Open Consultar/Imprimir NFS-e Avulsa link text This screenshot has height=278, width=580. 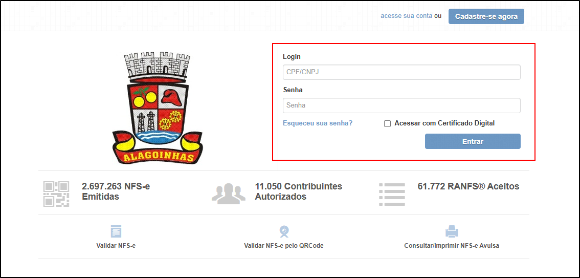[x=452, y=246]
